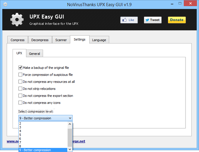
Task: Switch to the General sub-tab
Action: (x=35, y=53)
